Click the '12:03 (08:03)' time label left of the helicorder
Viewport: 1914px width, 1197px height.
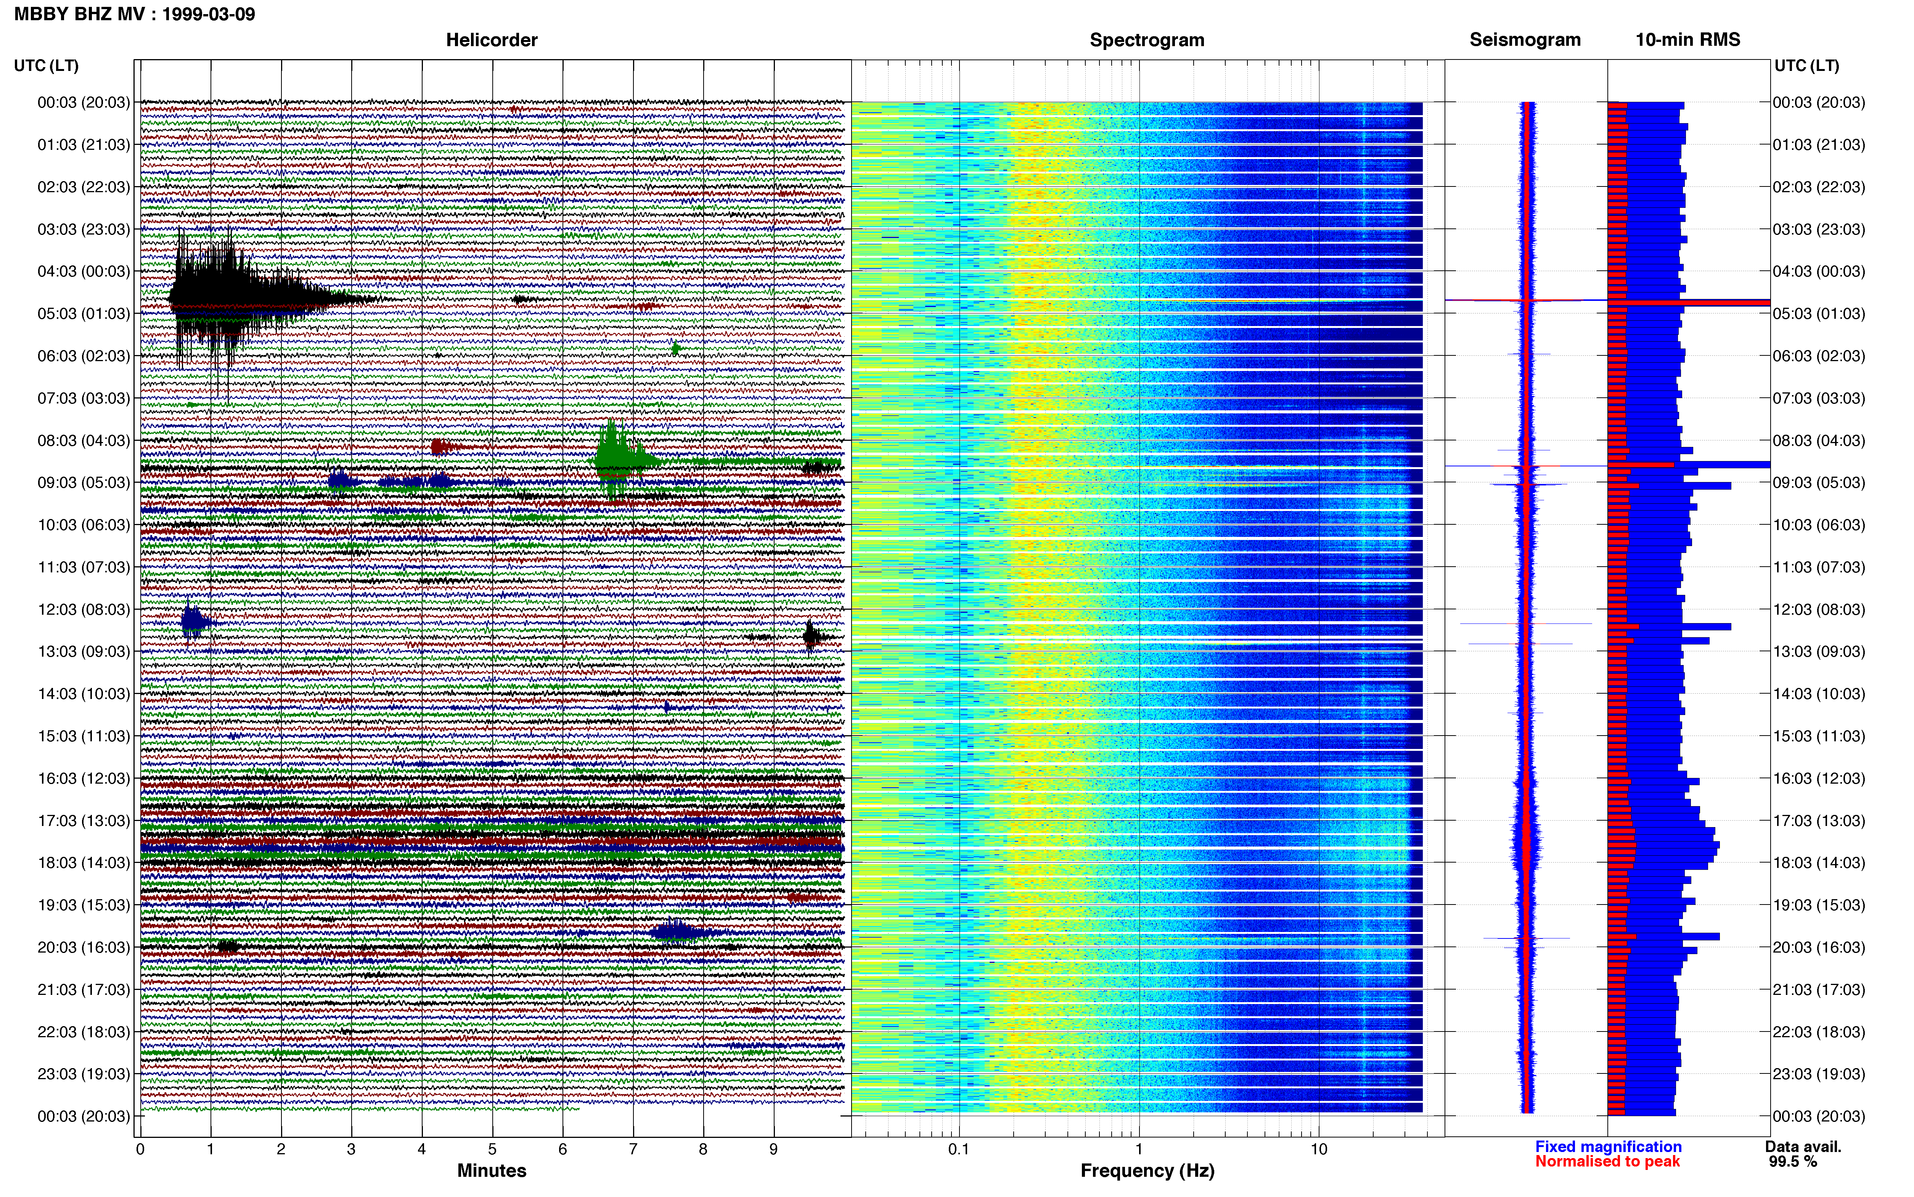point(83,610)
